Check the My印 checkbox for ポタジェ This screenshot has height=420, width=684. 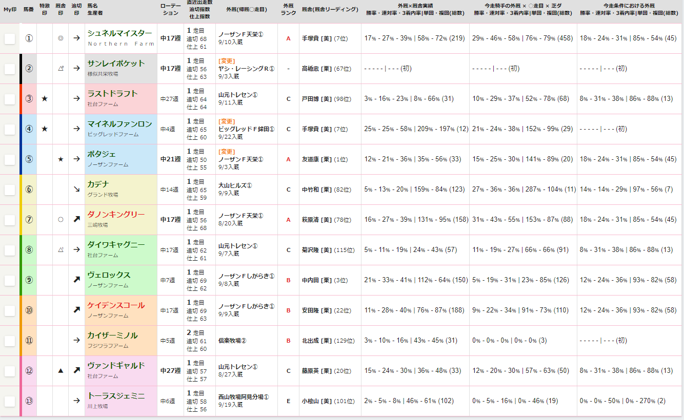tap(9, 159)
